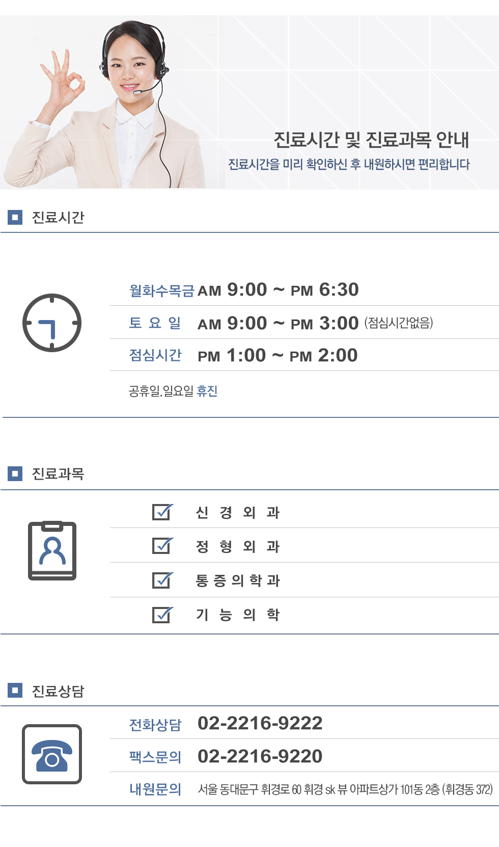Image resolution: width=499 pixels, height=847 pixels.
Task: Click the blue square bullet beside 진료시간
Action: tap(15, 218)
